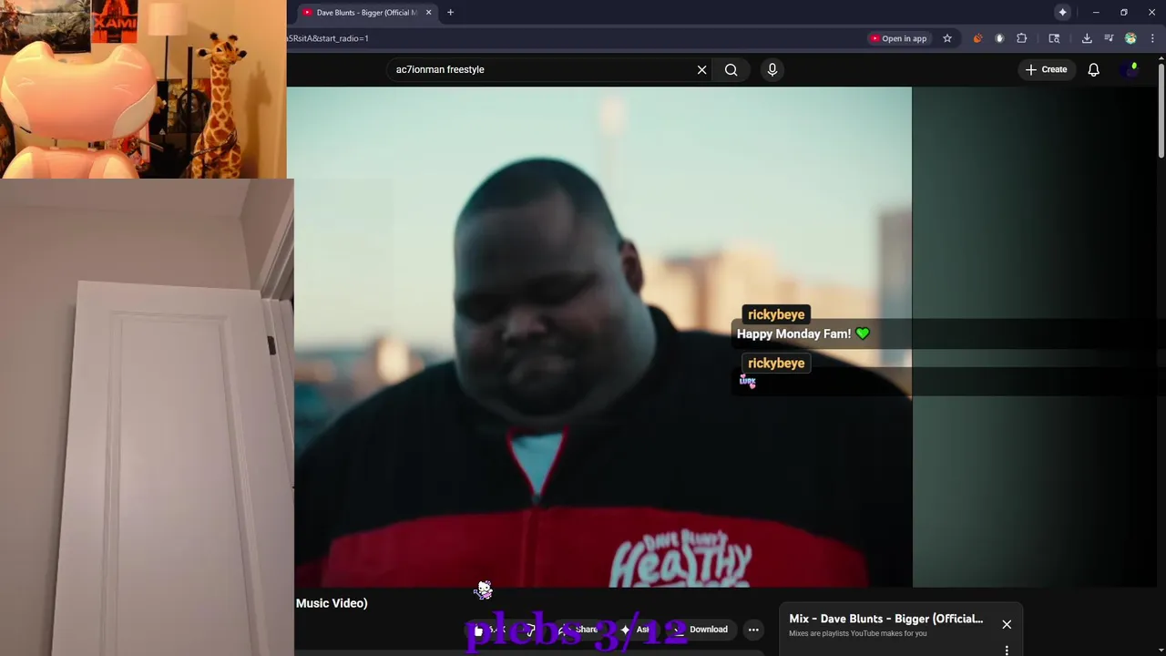Click the Happy Monday Fam! chat message

803,333
